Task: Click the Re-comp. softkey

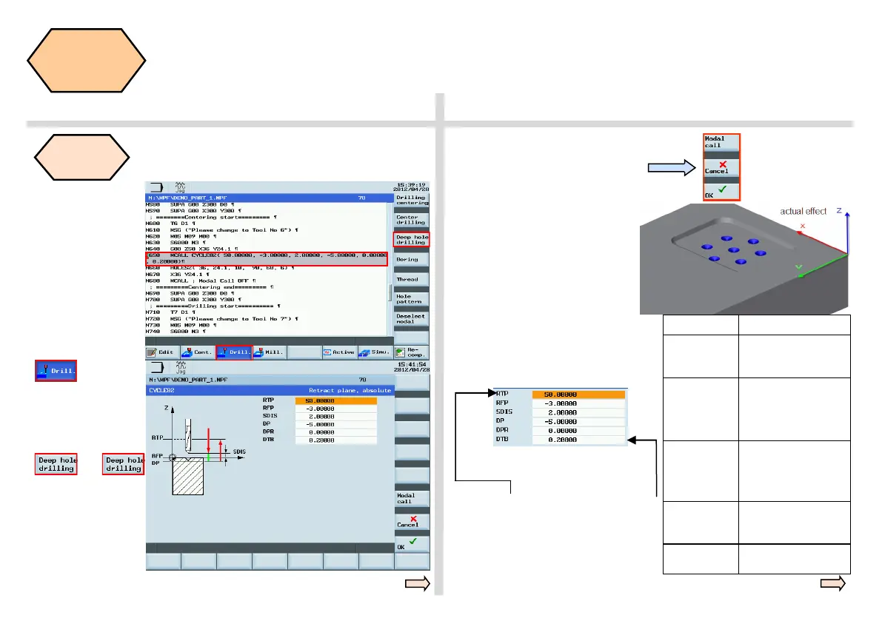Action: pos(411,352)
